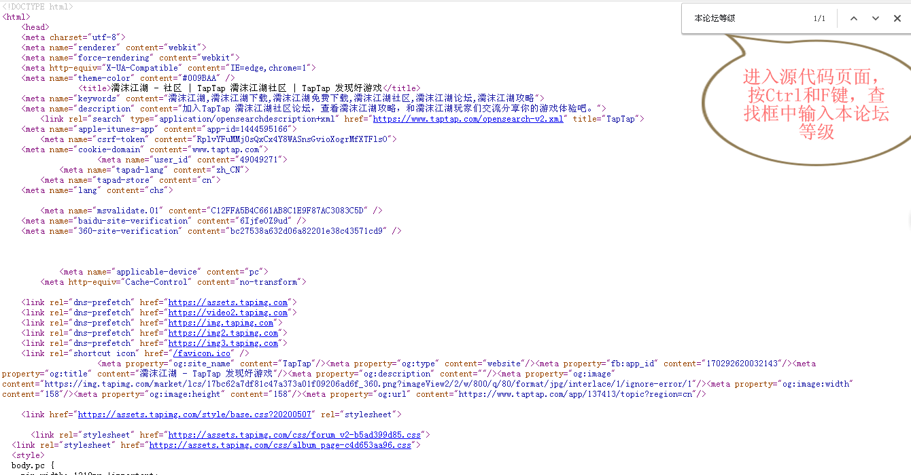Screen dimensions: 911x475
Task: Click the body.pc { CSS line
Action: (x=33, y=465)
